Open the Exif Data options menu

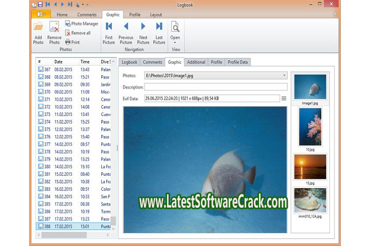(x=284, y=98)
